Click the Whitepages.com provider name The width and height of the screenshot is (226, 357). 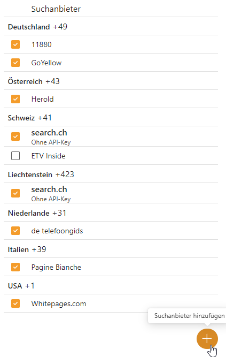(59, 303)
